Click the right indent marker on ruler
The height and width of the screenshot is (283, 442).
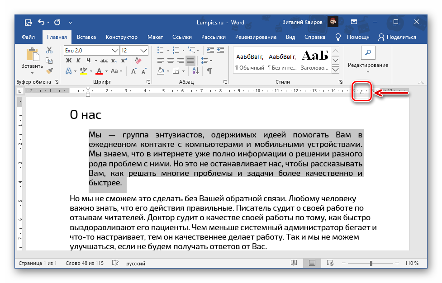coord(362,93)
